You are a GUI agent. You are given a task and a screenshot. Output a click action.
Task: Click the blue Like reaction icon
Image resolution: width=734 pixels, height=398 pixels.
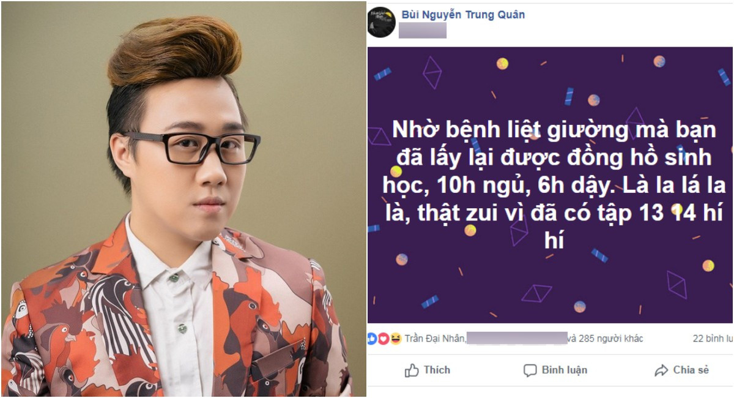click(x=372, y=339)
